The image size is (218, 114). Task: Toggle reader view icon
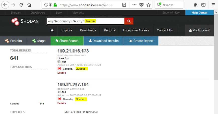click(x=124, y=5)
